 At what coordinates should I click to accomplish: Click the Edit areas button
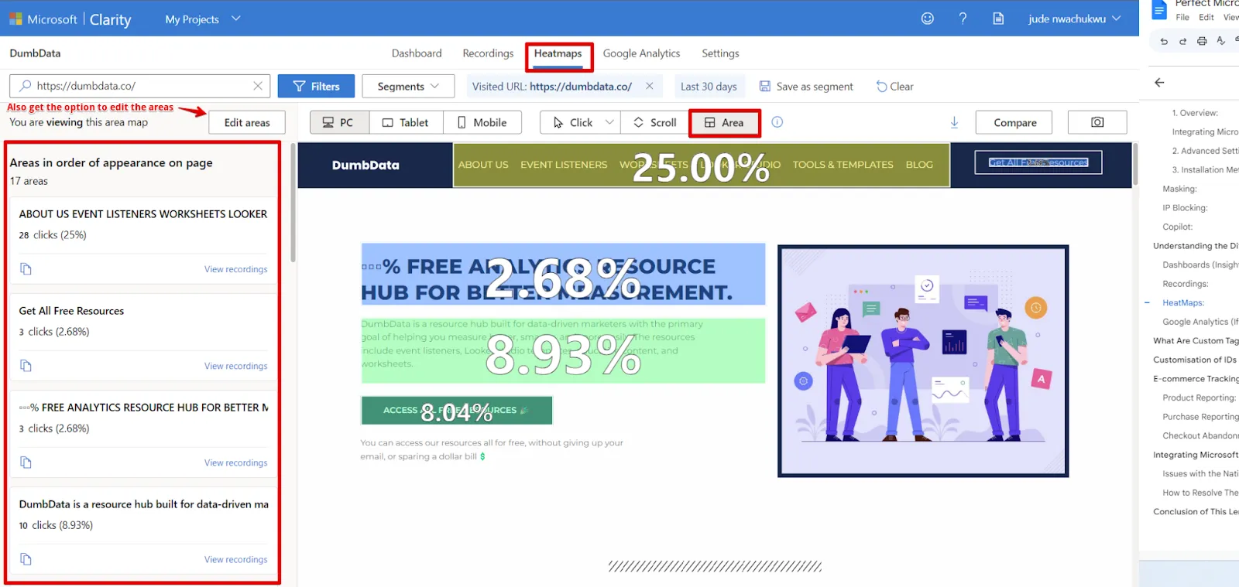[247, 122]
